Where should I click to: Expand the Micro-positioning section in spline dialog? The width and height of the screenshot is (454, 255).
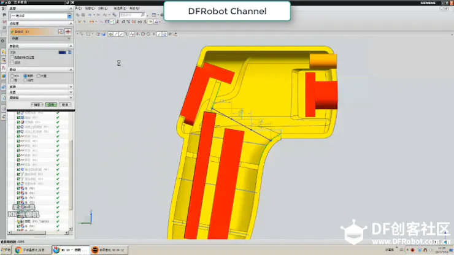coord(71,97)
